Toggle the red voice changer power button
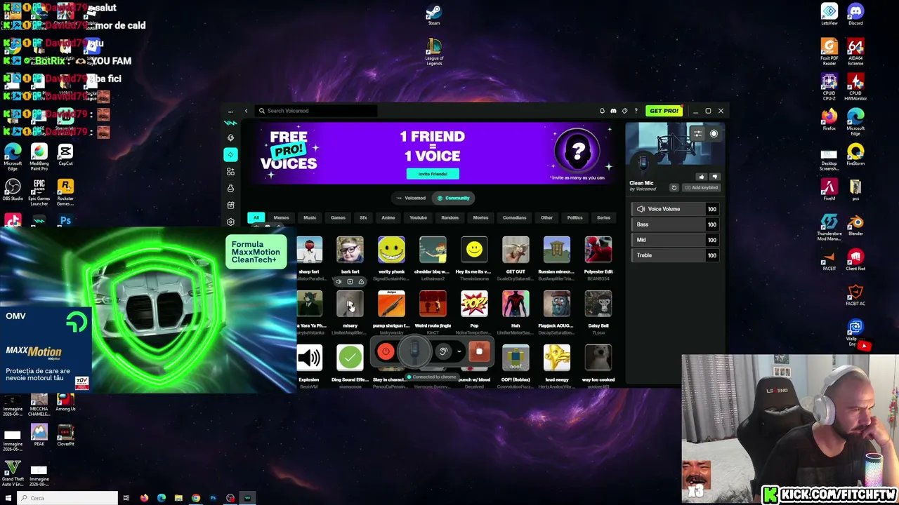This screenshot has width=899, height=505. 386,351
